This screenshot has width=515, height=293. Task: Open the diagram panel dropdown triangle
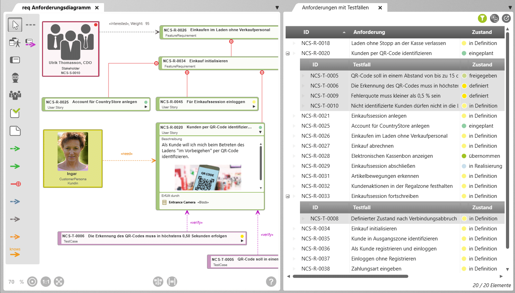[277, 8]
